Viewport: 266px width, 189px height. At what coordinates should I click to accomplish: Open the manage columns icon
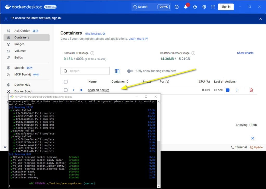117,71
